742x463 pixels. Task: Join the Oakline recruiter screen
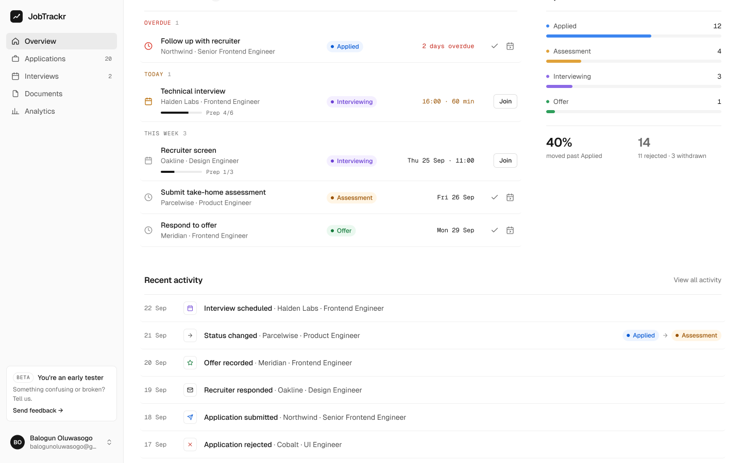pyautogui.click(x=505, y=161)
